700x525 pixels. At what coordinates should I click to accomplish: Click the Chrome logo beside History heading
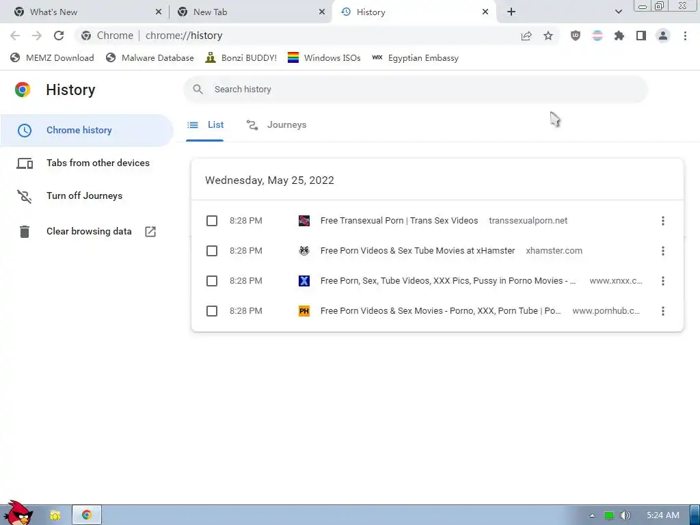(x=23, y=90)
